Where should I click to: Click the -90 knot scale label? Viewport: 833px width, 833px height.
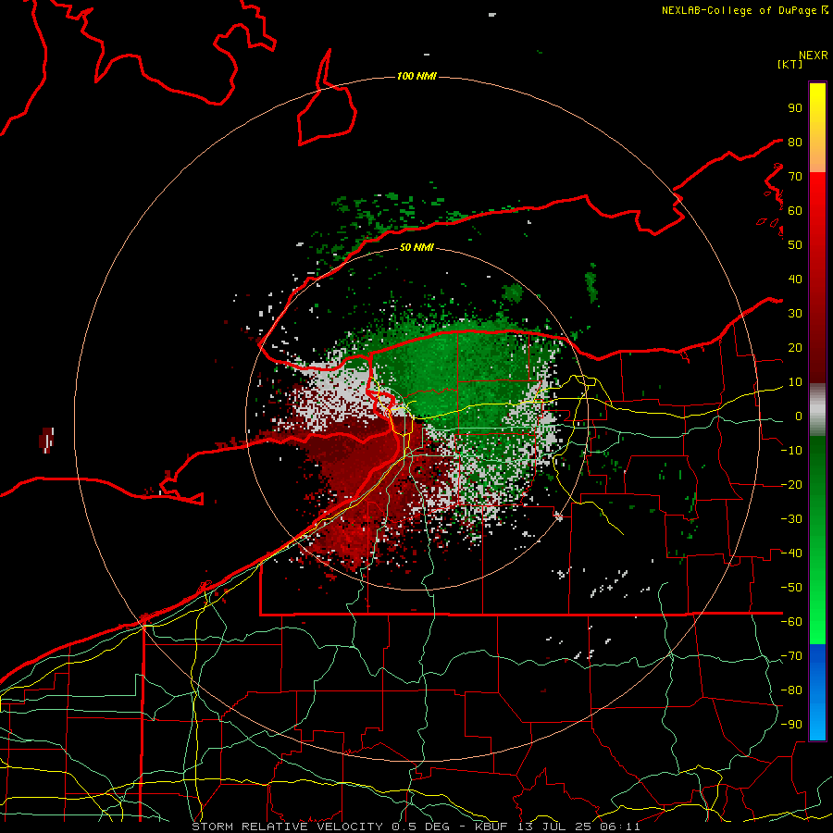[x=791, y=725]
